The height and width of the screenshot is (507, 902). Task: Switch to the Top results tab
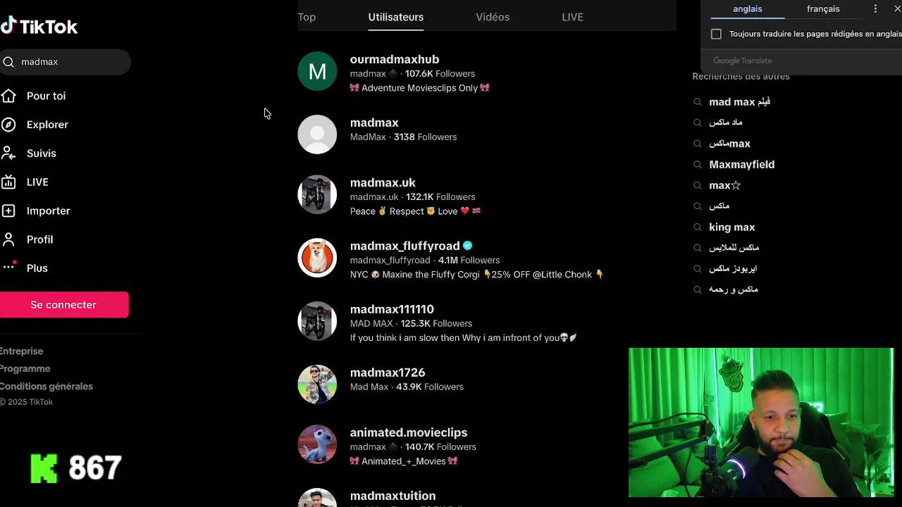307,17
